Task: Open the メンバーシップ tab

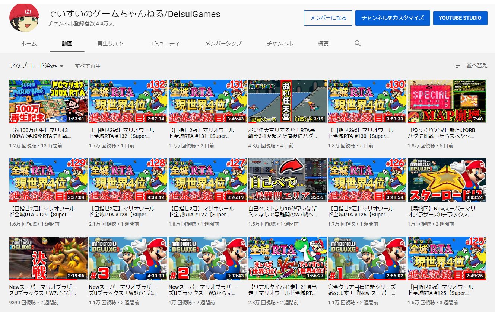Action: (x=223, y=44)
